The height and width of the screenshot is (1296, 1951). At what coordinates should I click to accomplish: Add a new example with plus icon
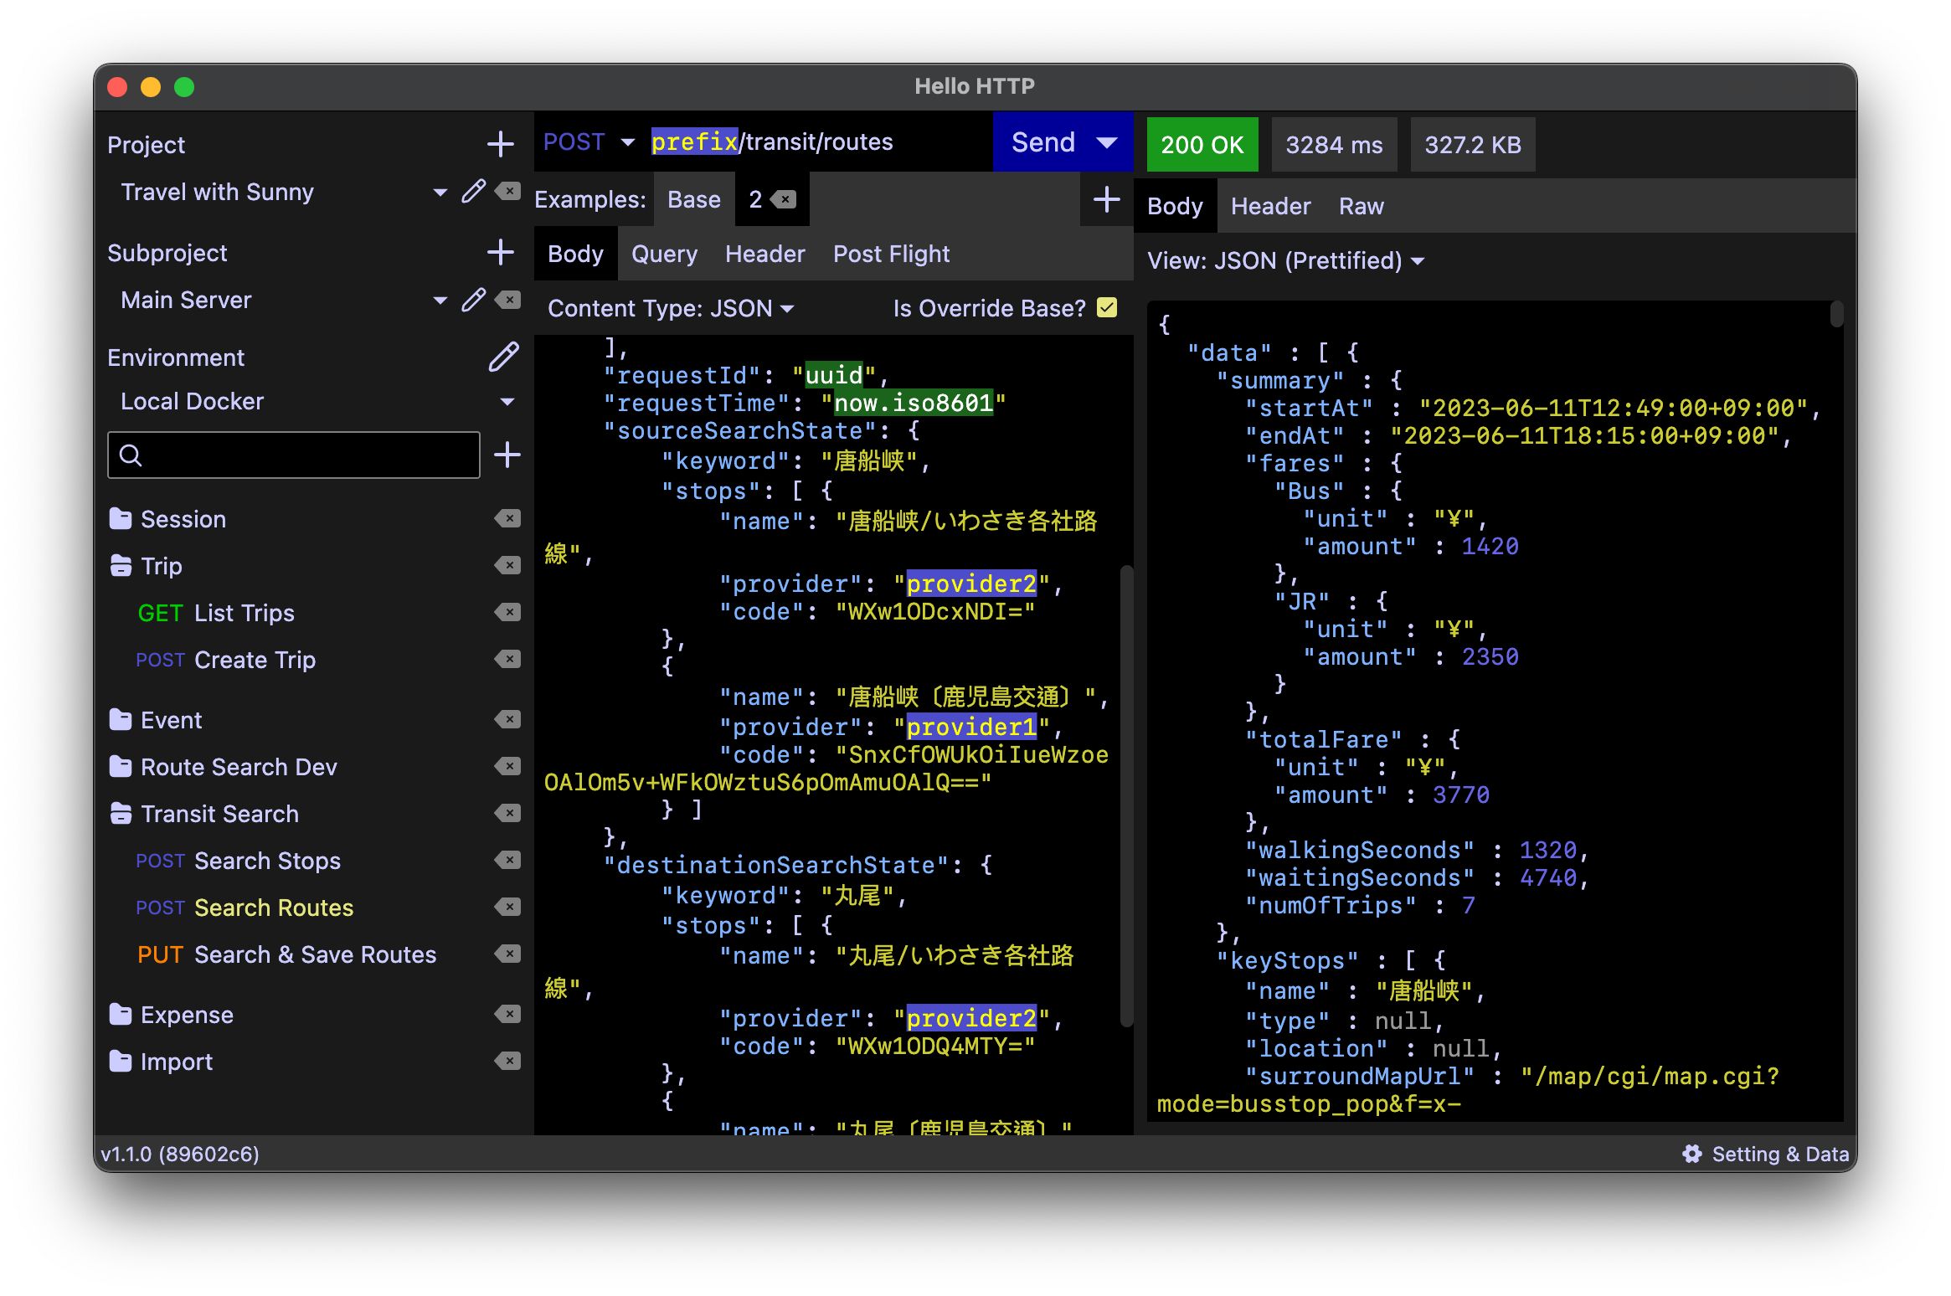[x=1107, y=199]
